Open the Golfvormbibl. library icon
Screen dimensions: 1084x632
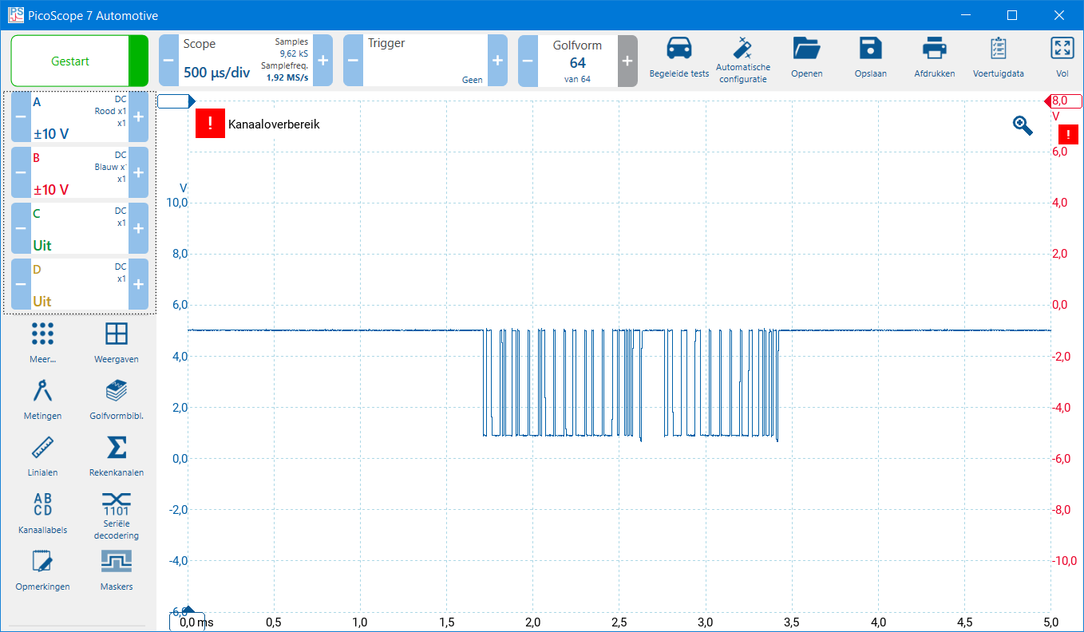[117, 392]
